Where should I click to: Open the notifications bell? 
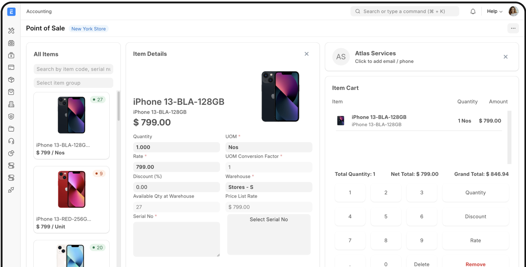[473, 12]
